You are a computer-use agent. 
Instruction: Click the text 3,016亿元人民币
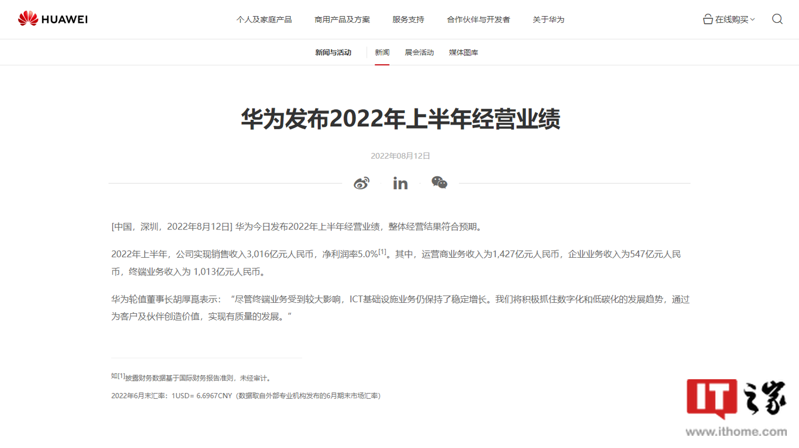click(x=284, y=254)
